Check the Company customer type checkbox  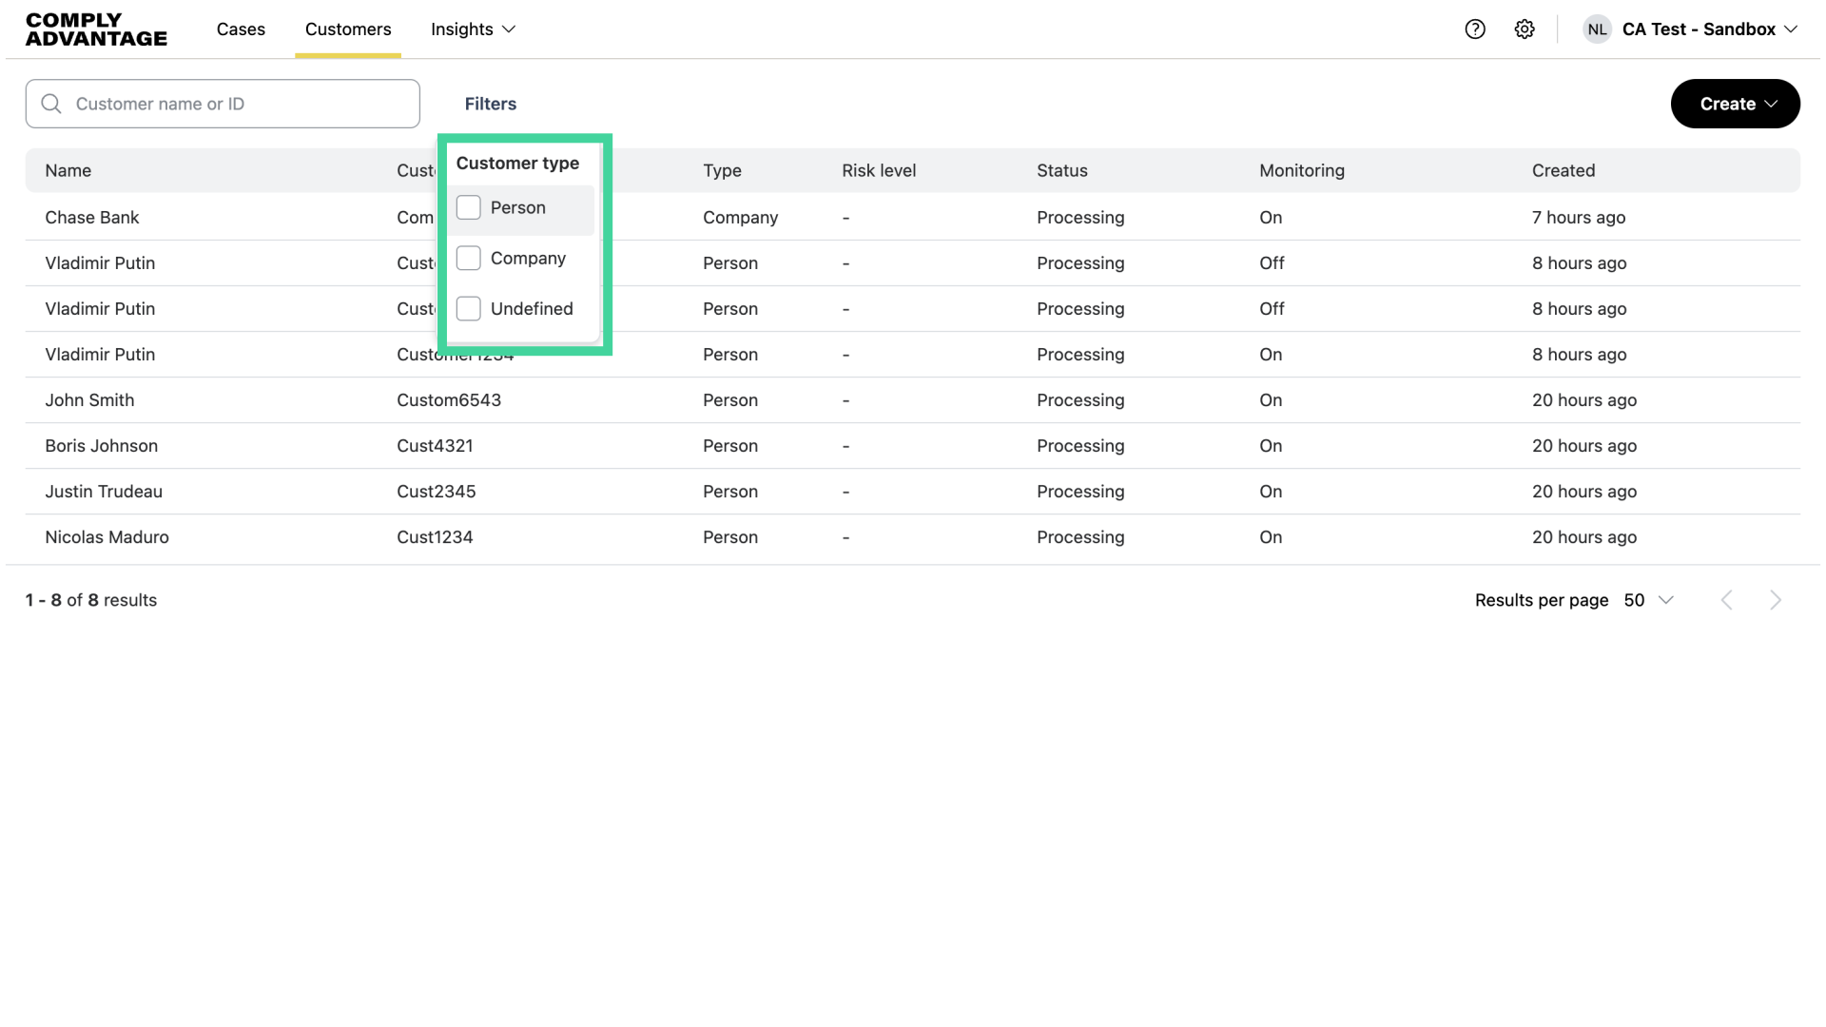tap(469, 258)
